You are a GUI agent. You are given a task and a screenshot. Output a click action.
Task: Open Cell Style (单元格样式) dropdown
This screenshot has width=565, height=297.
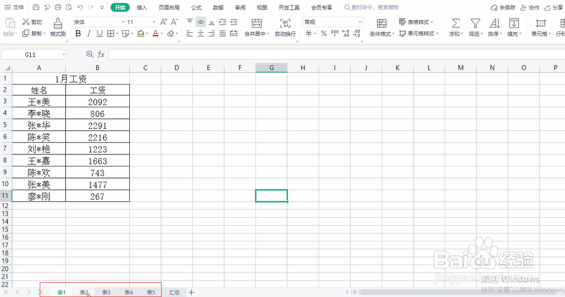[x=419, y=33]
